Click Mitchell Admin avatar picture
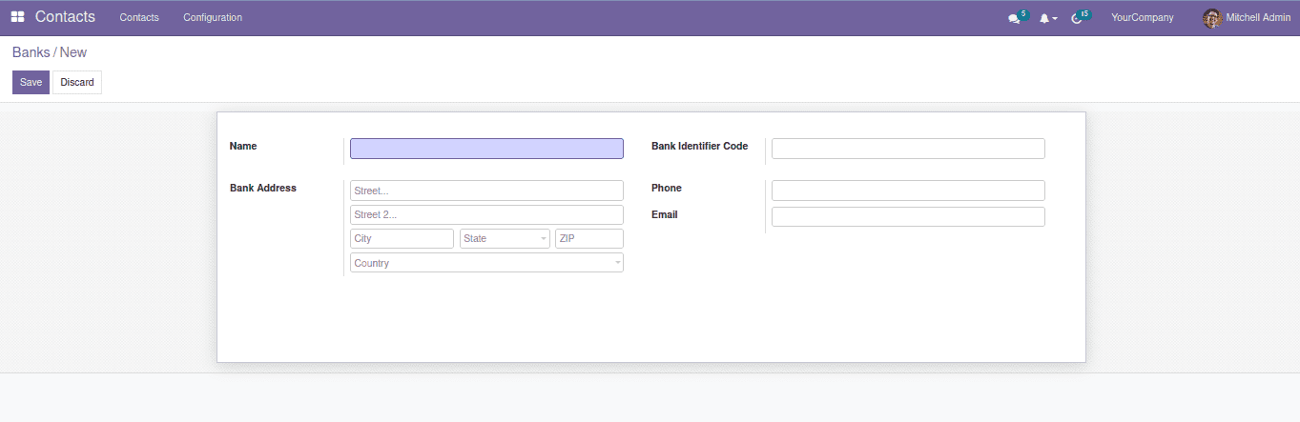The image size is (1300, 422). (1212, 18)
